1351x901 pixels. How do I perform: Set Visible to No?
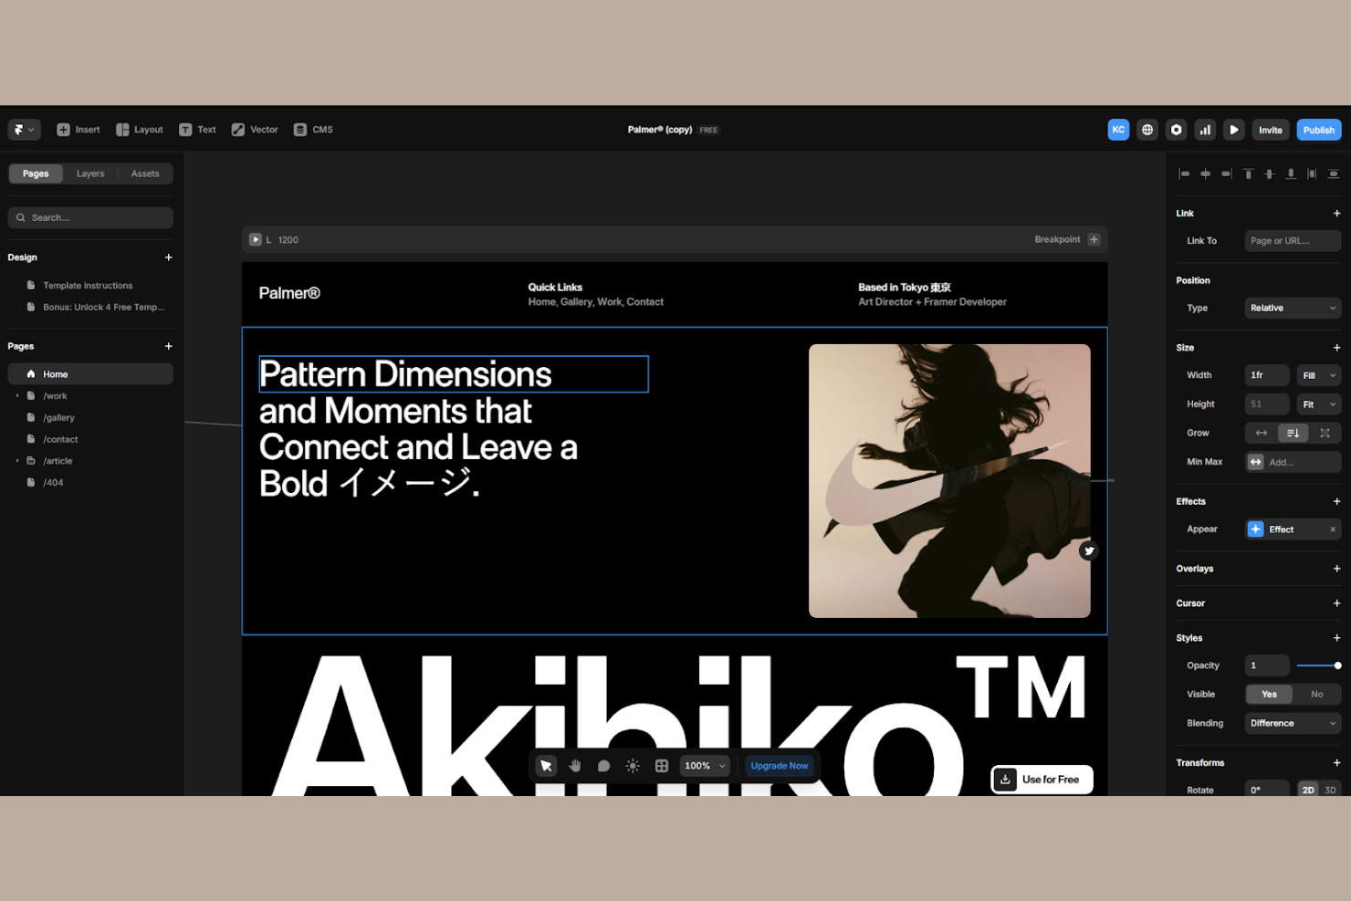[1317, 694]
